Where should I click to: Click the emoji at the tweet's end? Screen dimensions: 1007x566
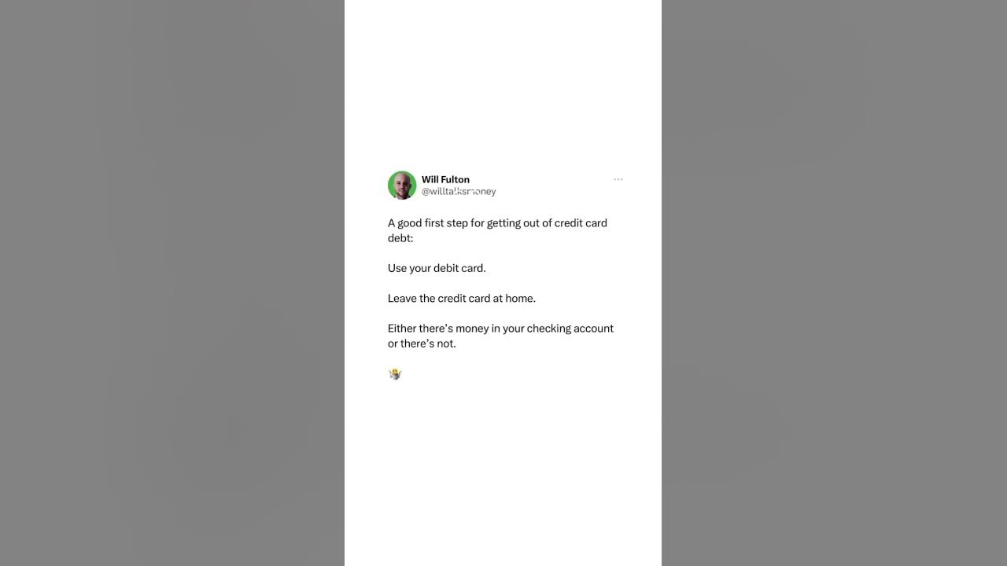pyautogui.click(x=395, y=374)
